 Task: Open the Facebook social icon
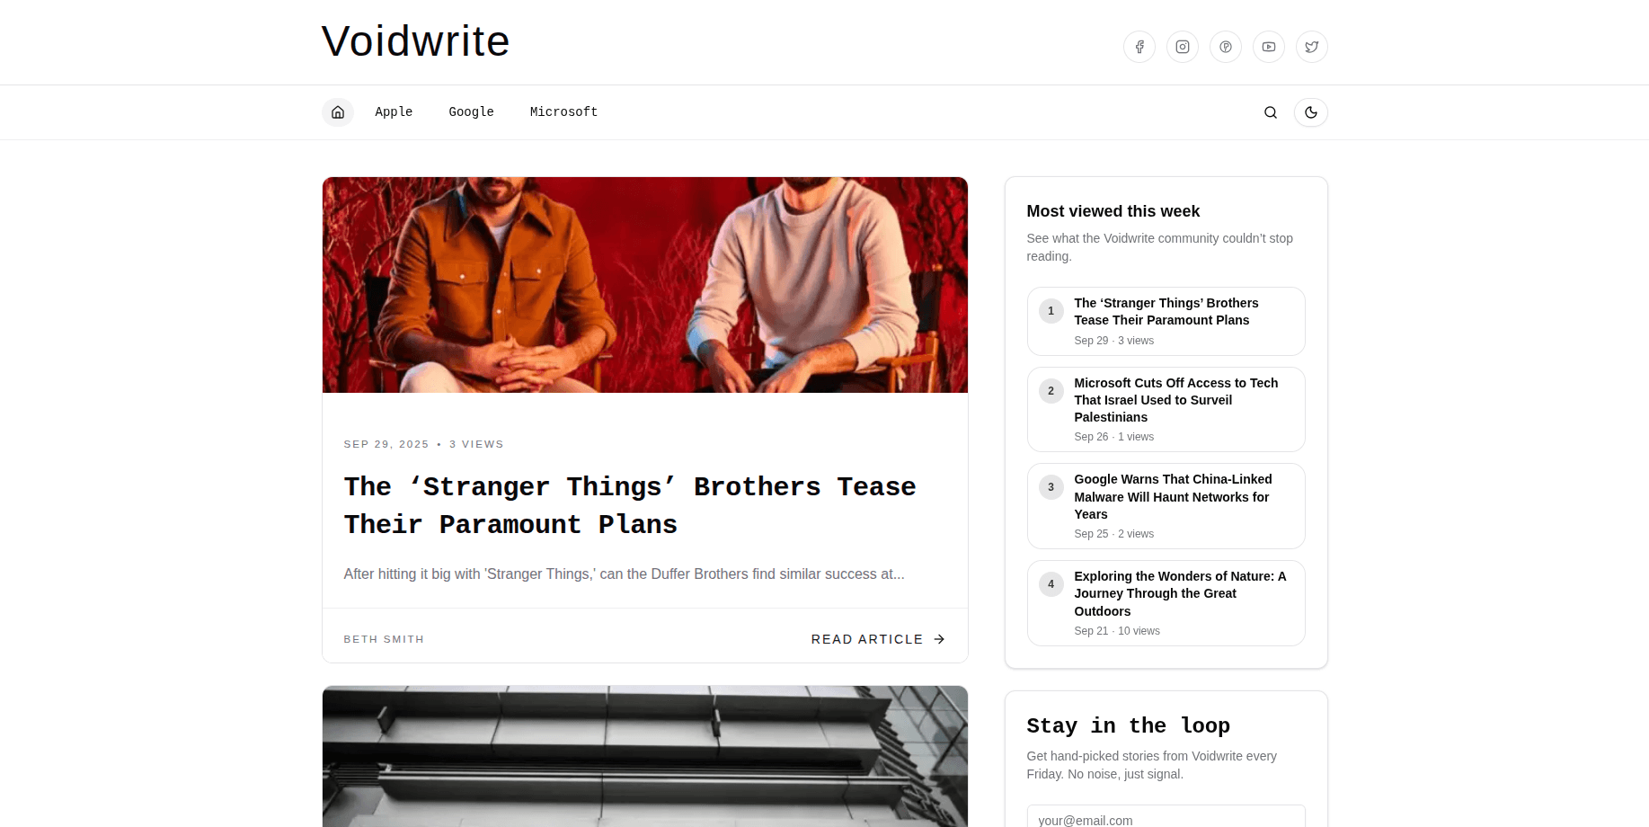[x=1139, y=47]
